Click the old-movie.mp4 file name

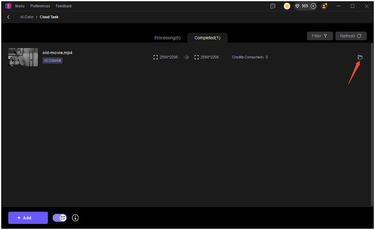point(57,52)
